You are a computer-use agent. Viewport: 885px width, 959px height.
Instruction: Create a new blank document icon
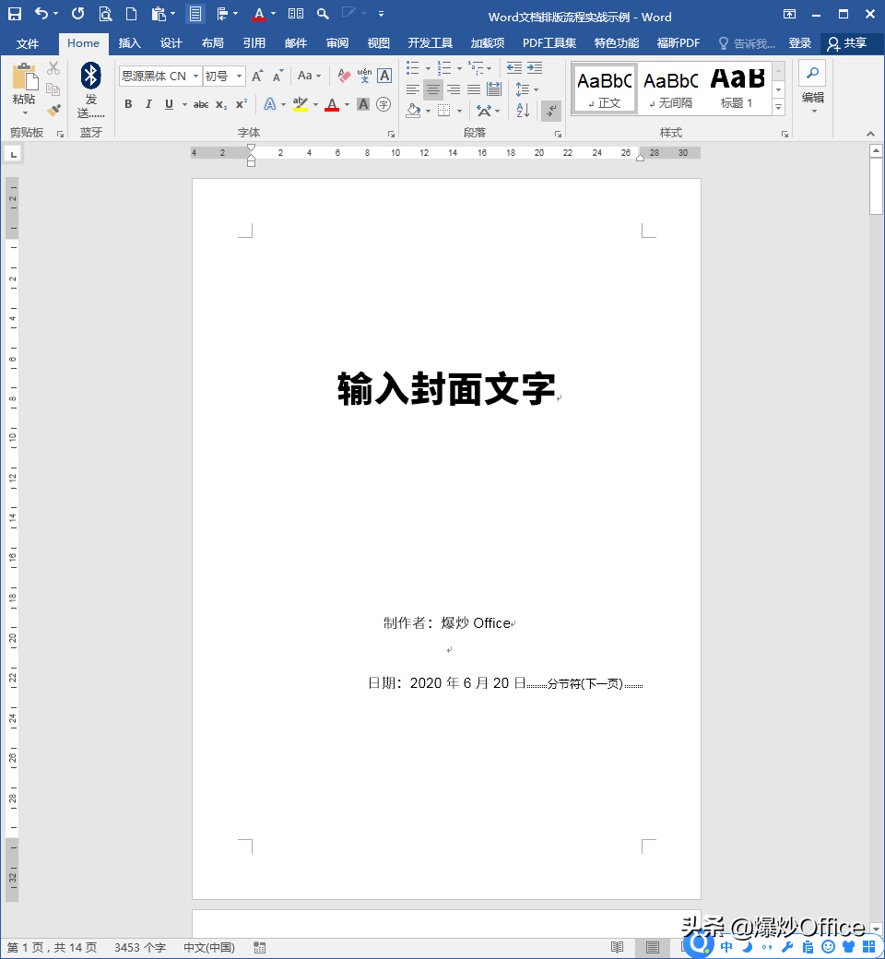pos(131,14)
